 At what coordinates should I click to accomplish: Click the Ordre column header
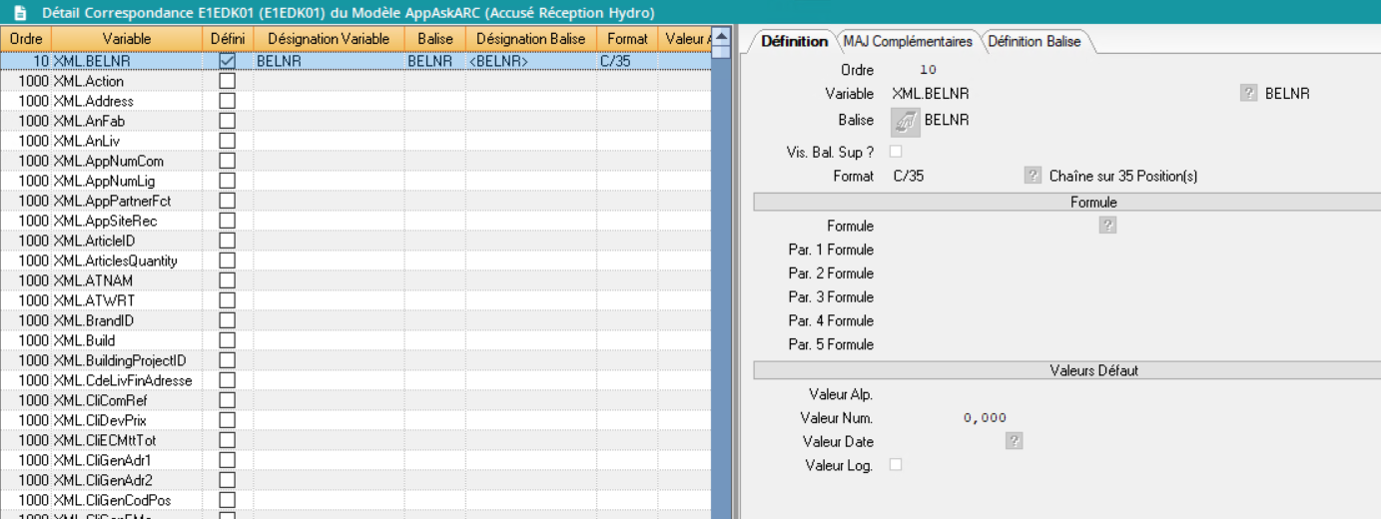pyautogui.click(x=26, y=38)
